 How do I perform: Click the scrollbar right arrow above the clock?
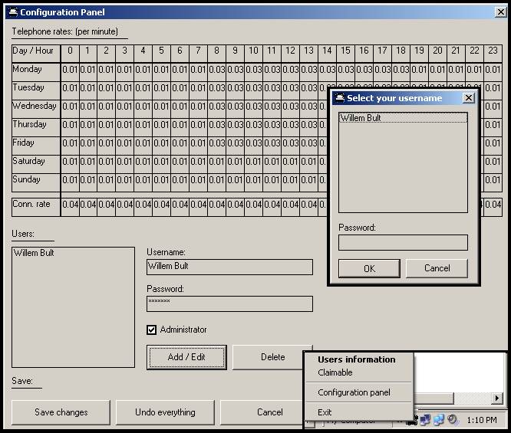497,399
